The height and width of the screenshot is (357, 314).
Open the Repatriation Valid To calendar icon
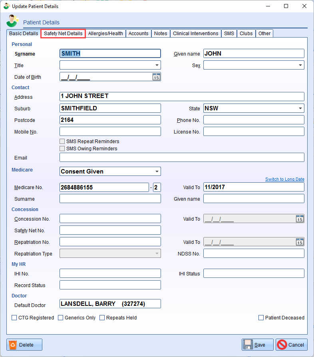[300, 242]
